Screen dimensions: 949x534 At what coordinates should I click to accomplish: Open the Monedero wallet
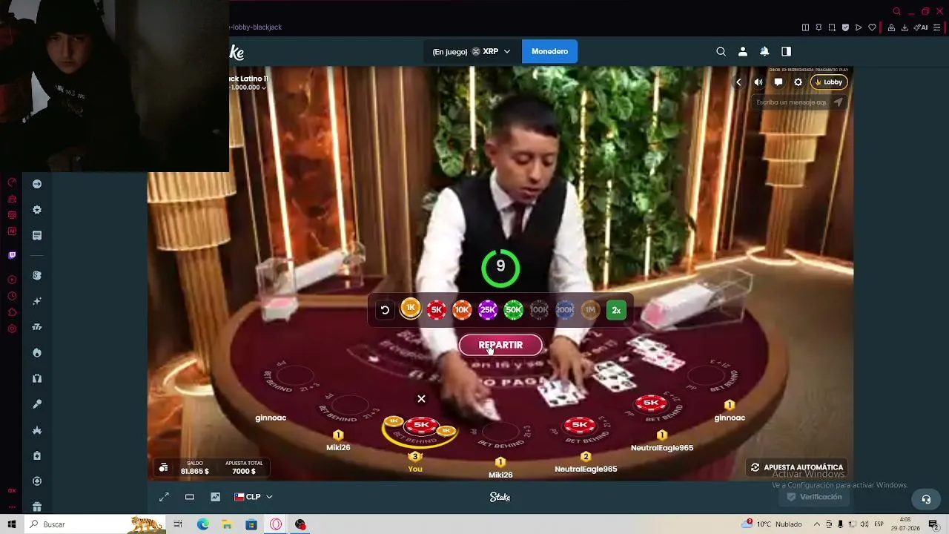[549, 51]
